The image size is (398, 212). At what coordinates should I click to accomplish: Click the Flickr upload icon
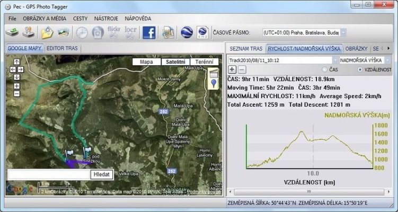pyautogui.click(x=114, y=33)
